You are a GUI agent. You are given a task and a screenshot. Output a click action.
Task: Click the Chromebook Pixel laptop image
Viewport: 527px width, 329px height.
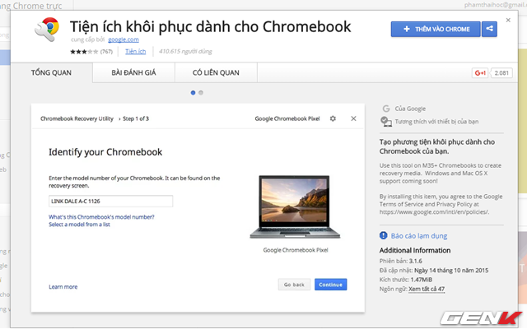pos(295,206)
